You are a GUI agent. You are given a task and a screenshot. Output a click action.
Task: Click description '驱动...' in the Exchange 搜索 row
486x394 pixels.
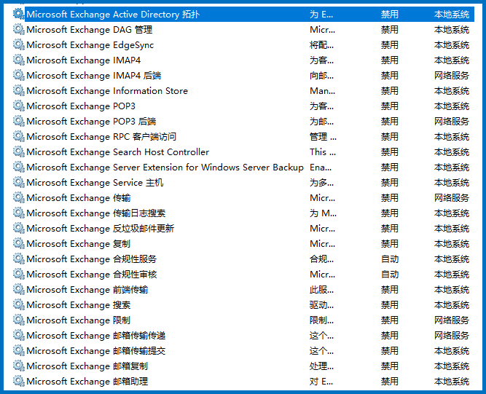(322, 305)
